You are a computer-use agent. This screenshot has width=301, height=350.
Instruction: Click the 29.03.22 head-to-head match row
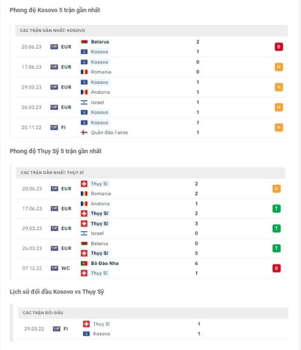tap(150, 329)
